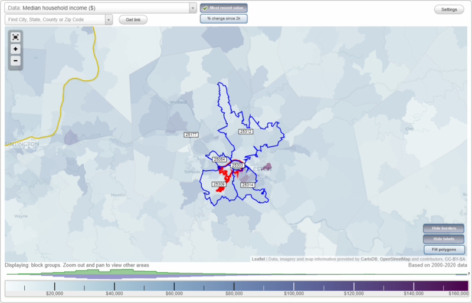The width and height of the screenshot is (472, 303).
Task: Zoom in with the plus icon
Action: [x=15, y=49]
